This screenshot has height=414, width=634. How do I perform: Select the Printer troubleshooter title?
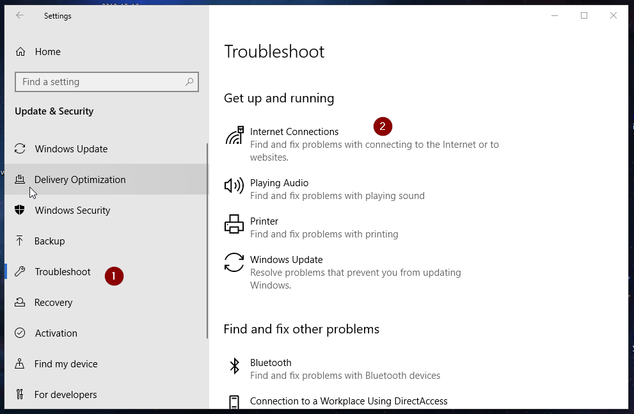[264, 221]
